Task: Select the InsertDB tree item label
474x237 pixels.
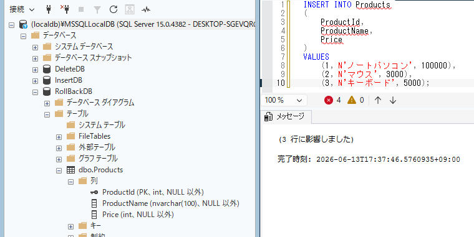Action: [x=69, y=80]
